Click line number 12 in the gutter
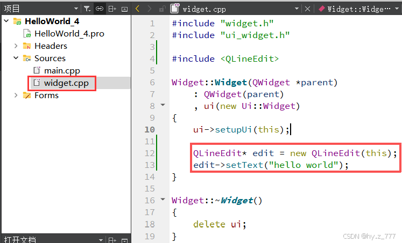The image size is (402, 243). point(150,153)
